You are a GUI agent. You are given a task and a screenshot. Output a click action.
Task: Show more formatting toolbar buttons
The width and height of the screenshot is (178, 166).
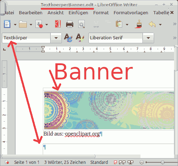175,38
